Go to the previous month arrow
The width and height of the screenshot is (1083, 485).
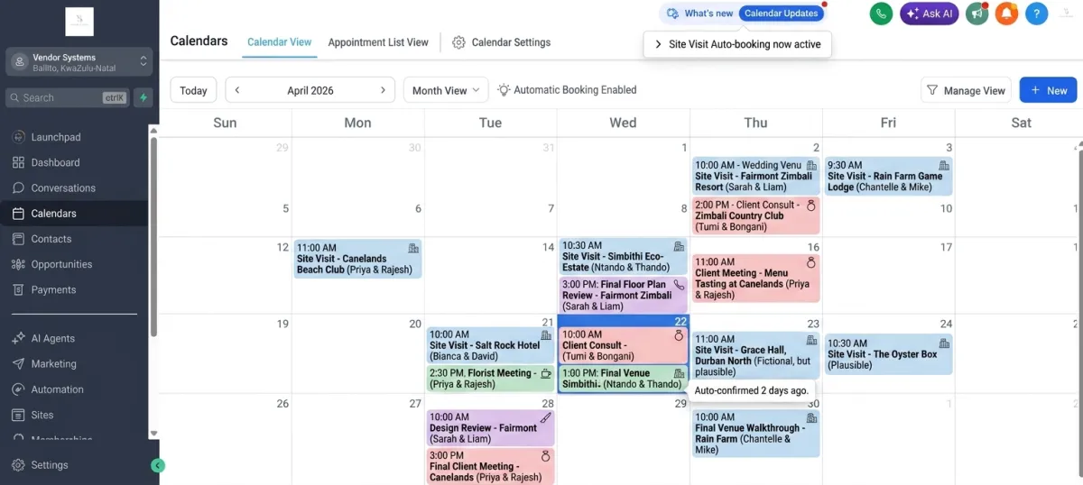(x=237, y=90)
